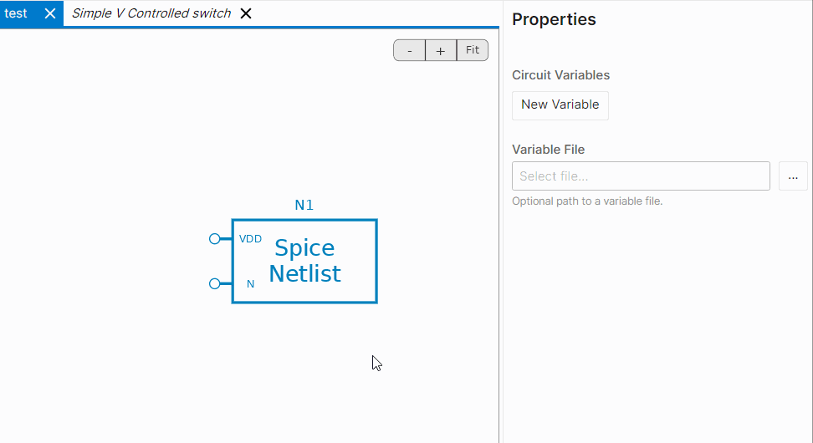Click the Circuit Variables section label
Image resolution: width=813 pixels, height=443 pixels.
(x=560, y=75)
